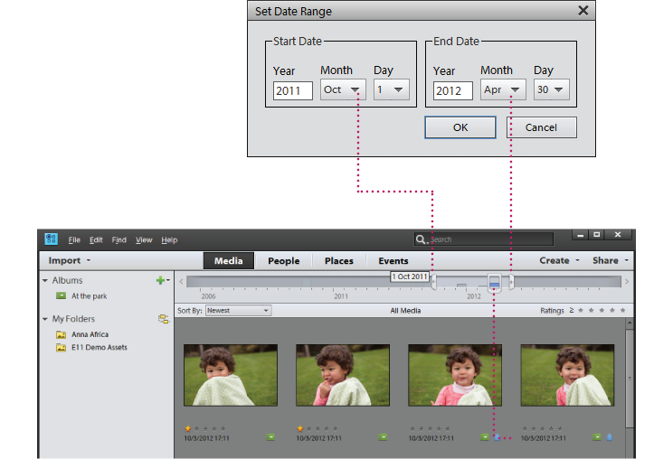The width and height of the screenshot is (654, 459).
Task: Select the At the park album
Action: tap(89, 296)
